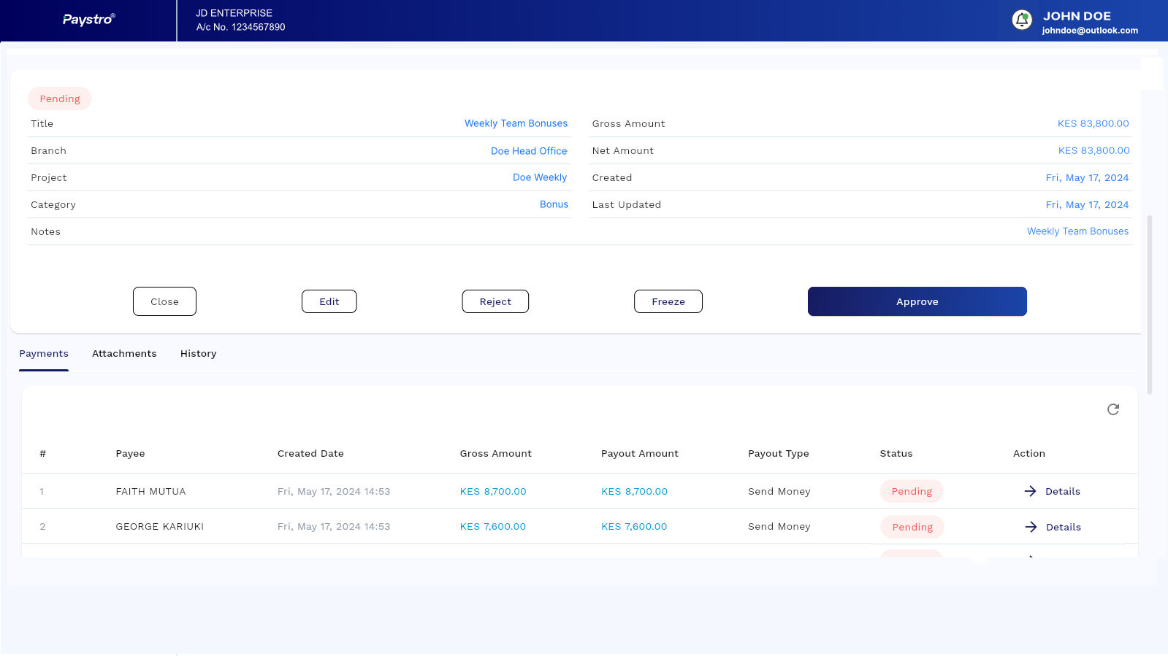Open the Doe Head Office branch link

529,151
